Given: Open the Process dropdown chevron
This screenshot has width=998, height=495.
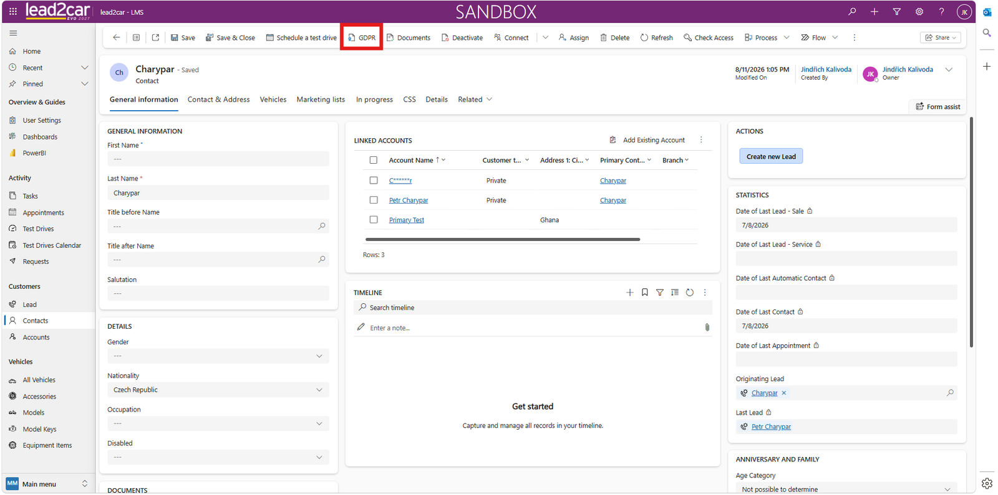Looking at the screenshot, I should click(x=787, y=37).
